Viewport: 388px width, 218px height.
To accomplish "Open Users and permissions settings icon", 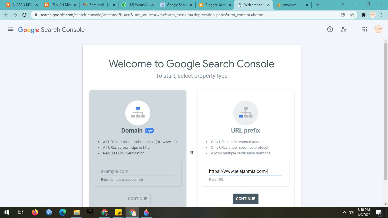I will [x=343, y=29].
